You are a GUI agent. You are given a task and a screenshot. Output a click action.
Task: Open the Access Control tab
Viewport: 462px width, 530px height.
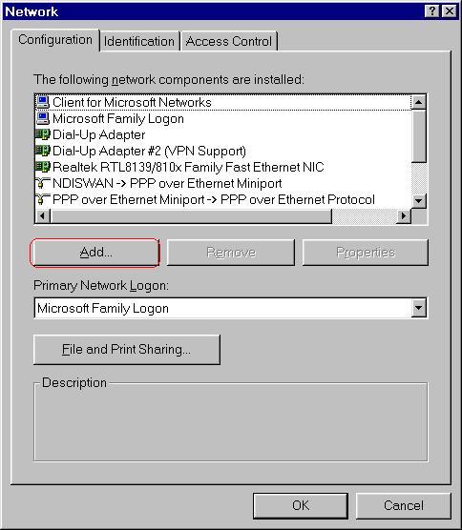(x=229, y=41)
